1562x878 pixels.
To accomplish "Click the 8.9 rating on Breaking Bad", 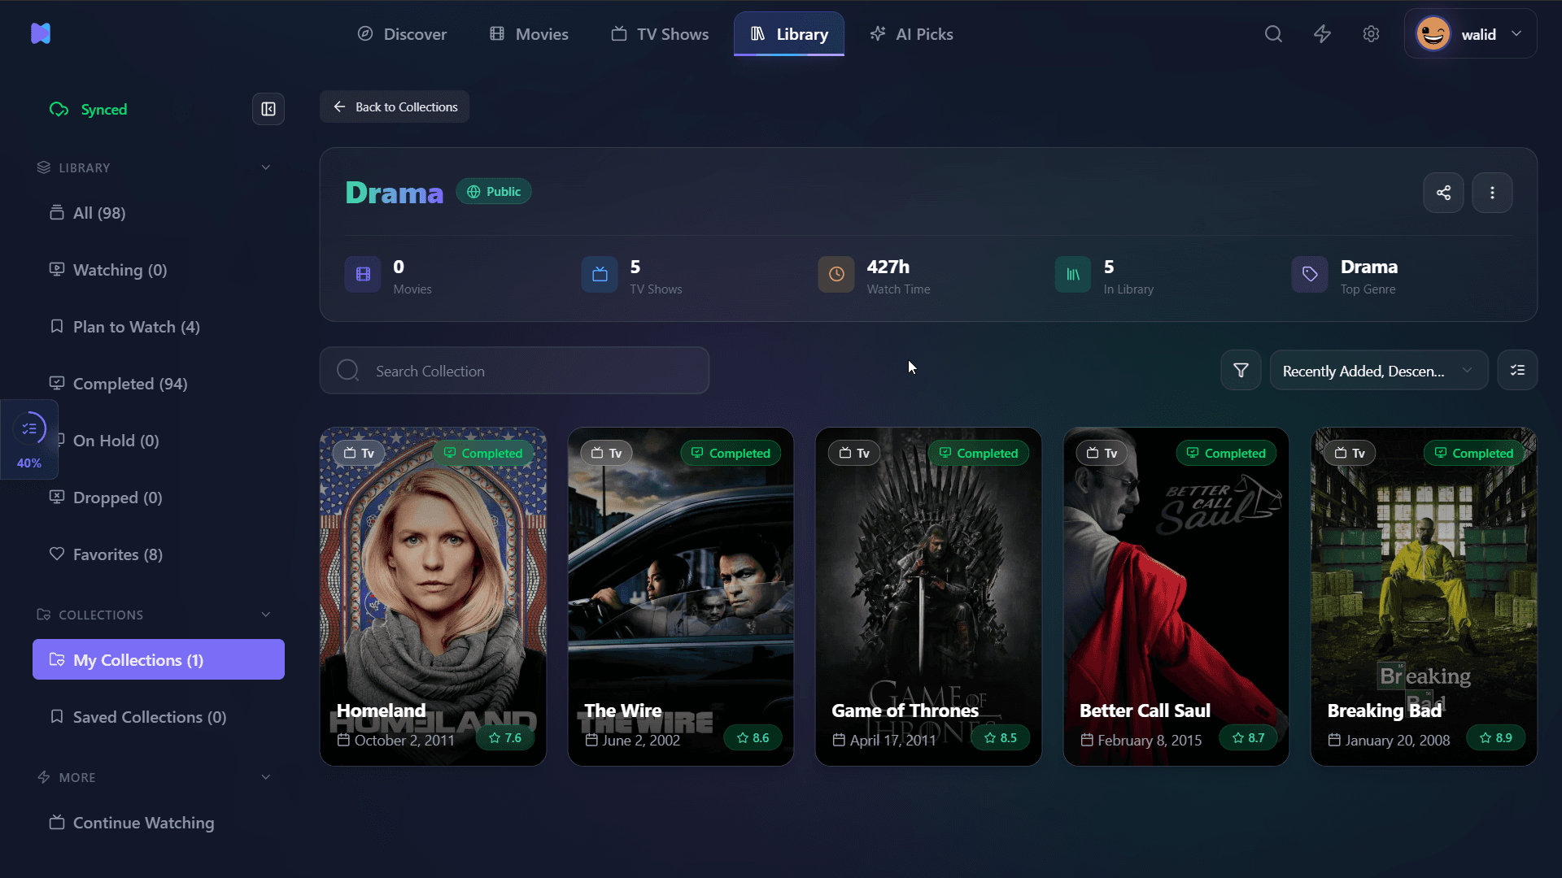I will point(1495,738).
